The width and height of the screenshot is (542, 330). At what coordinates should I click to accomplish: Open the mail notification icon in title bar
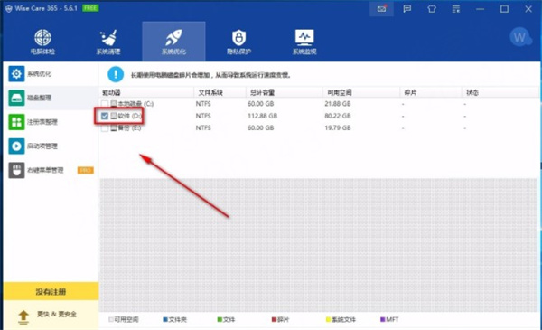[381, 9]
